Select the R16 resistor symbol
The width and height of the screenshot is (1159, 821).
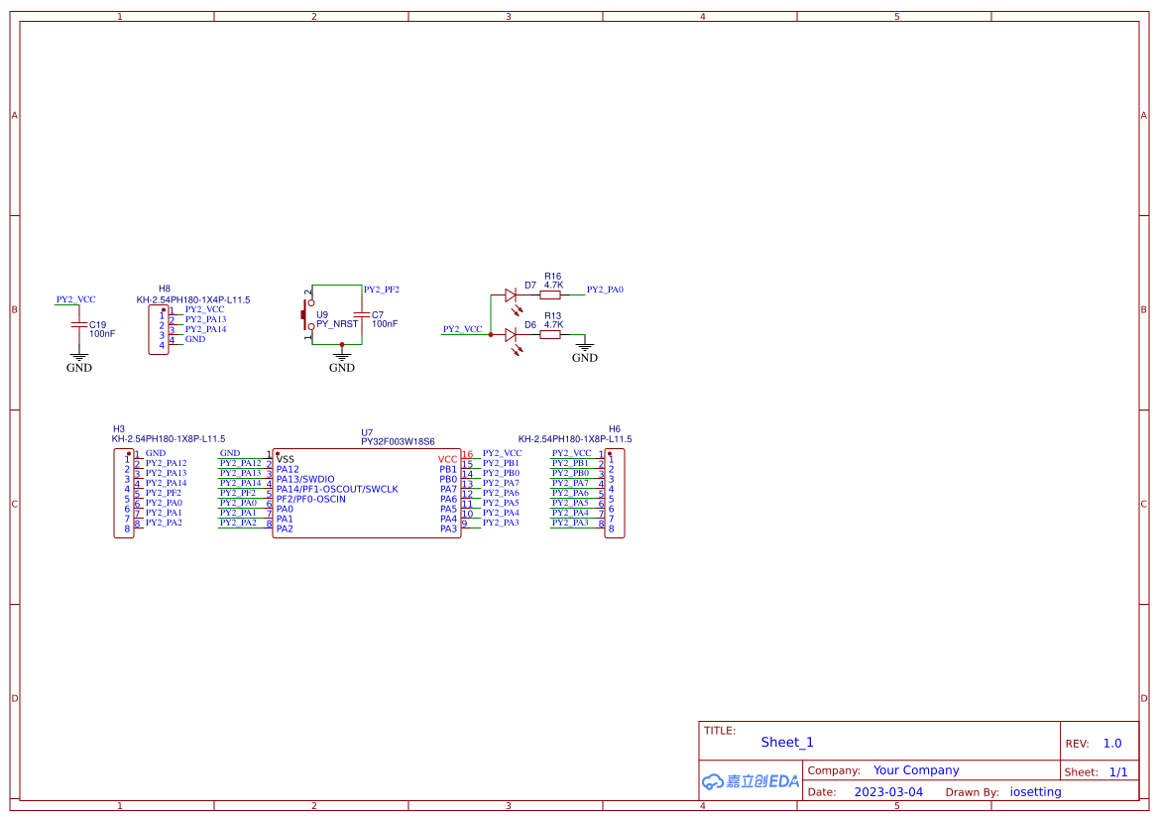point(550,294)
